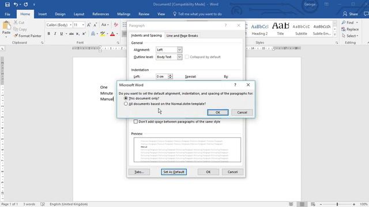The height and width of the screenshot is (207, 369).
Task: Increase font size with Grow Font icon
Action: [89, 25]
